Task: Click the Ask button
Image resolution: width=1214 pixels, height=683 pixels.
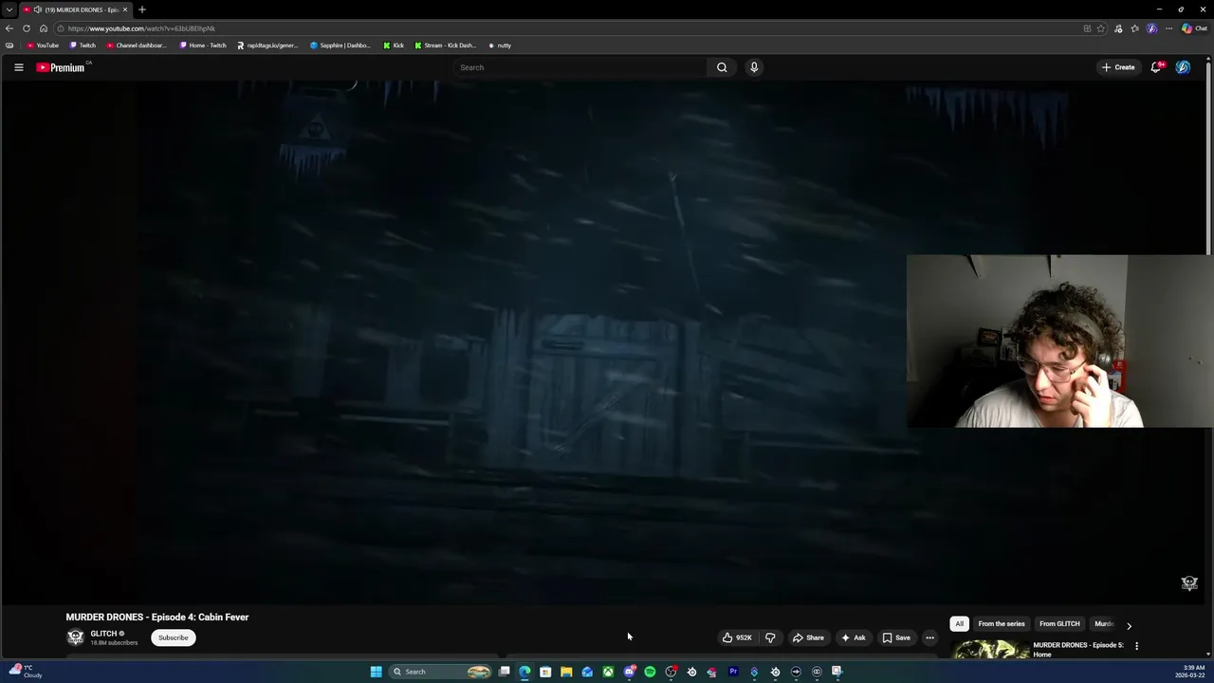Action: pos(854,637)
